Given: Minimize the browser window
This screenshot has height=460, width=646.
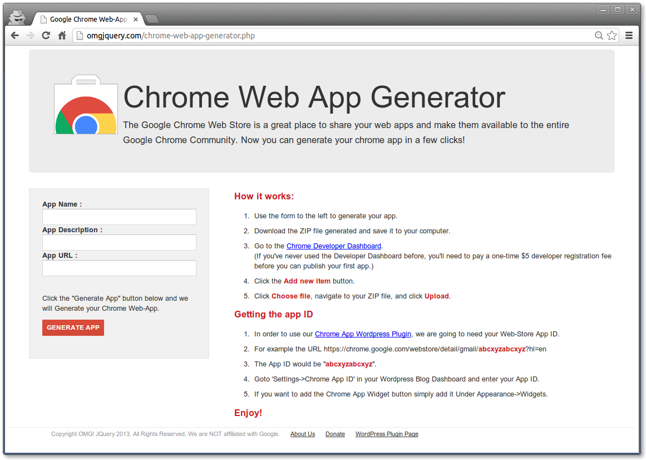Looking at the screenshot, I should tap(603, 9).
